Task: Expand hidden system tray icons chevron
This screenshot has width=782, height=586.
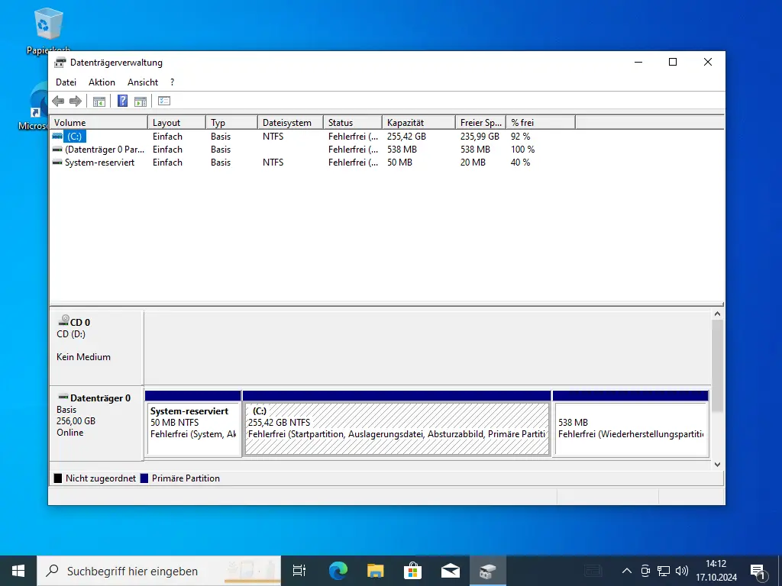Action: coord(627,570)
